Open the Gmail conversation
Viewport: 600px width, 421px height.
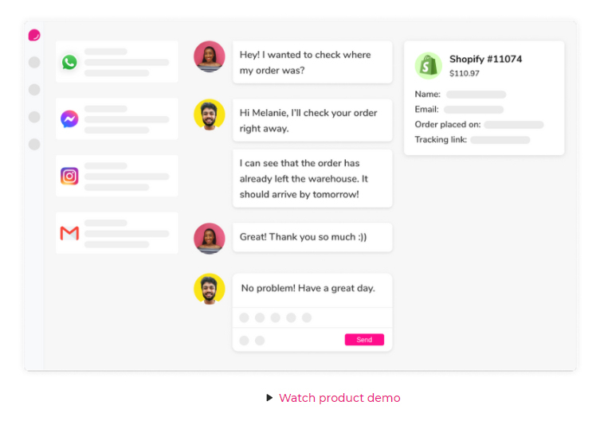(x=117, y=233)
